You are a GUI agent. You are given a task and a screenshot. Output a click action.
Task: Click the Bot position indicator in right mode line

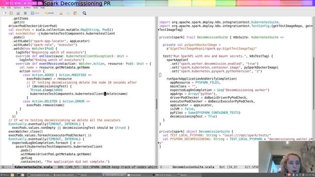click(222, 167)
